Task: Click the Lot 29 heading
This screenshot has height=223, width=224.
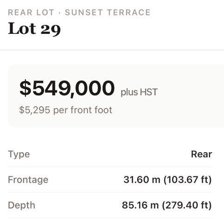Action: pos(34,29)
